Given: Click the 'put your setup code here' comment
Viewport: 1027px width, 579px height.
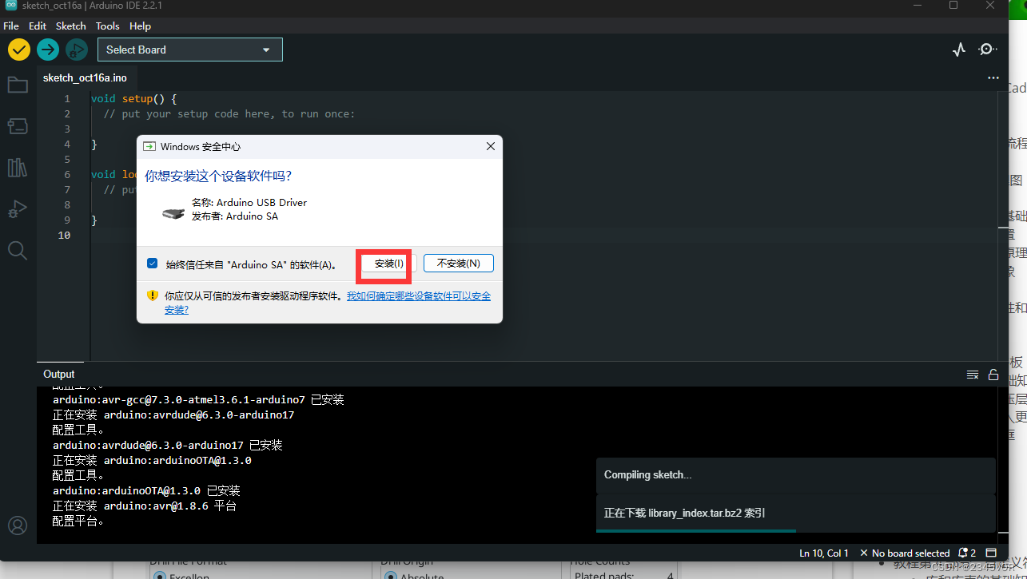Looking at the screenshot, I should click(x=229, y=114).
